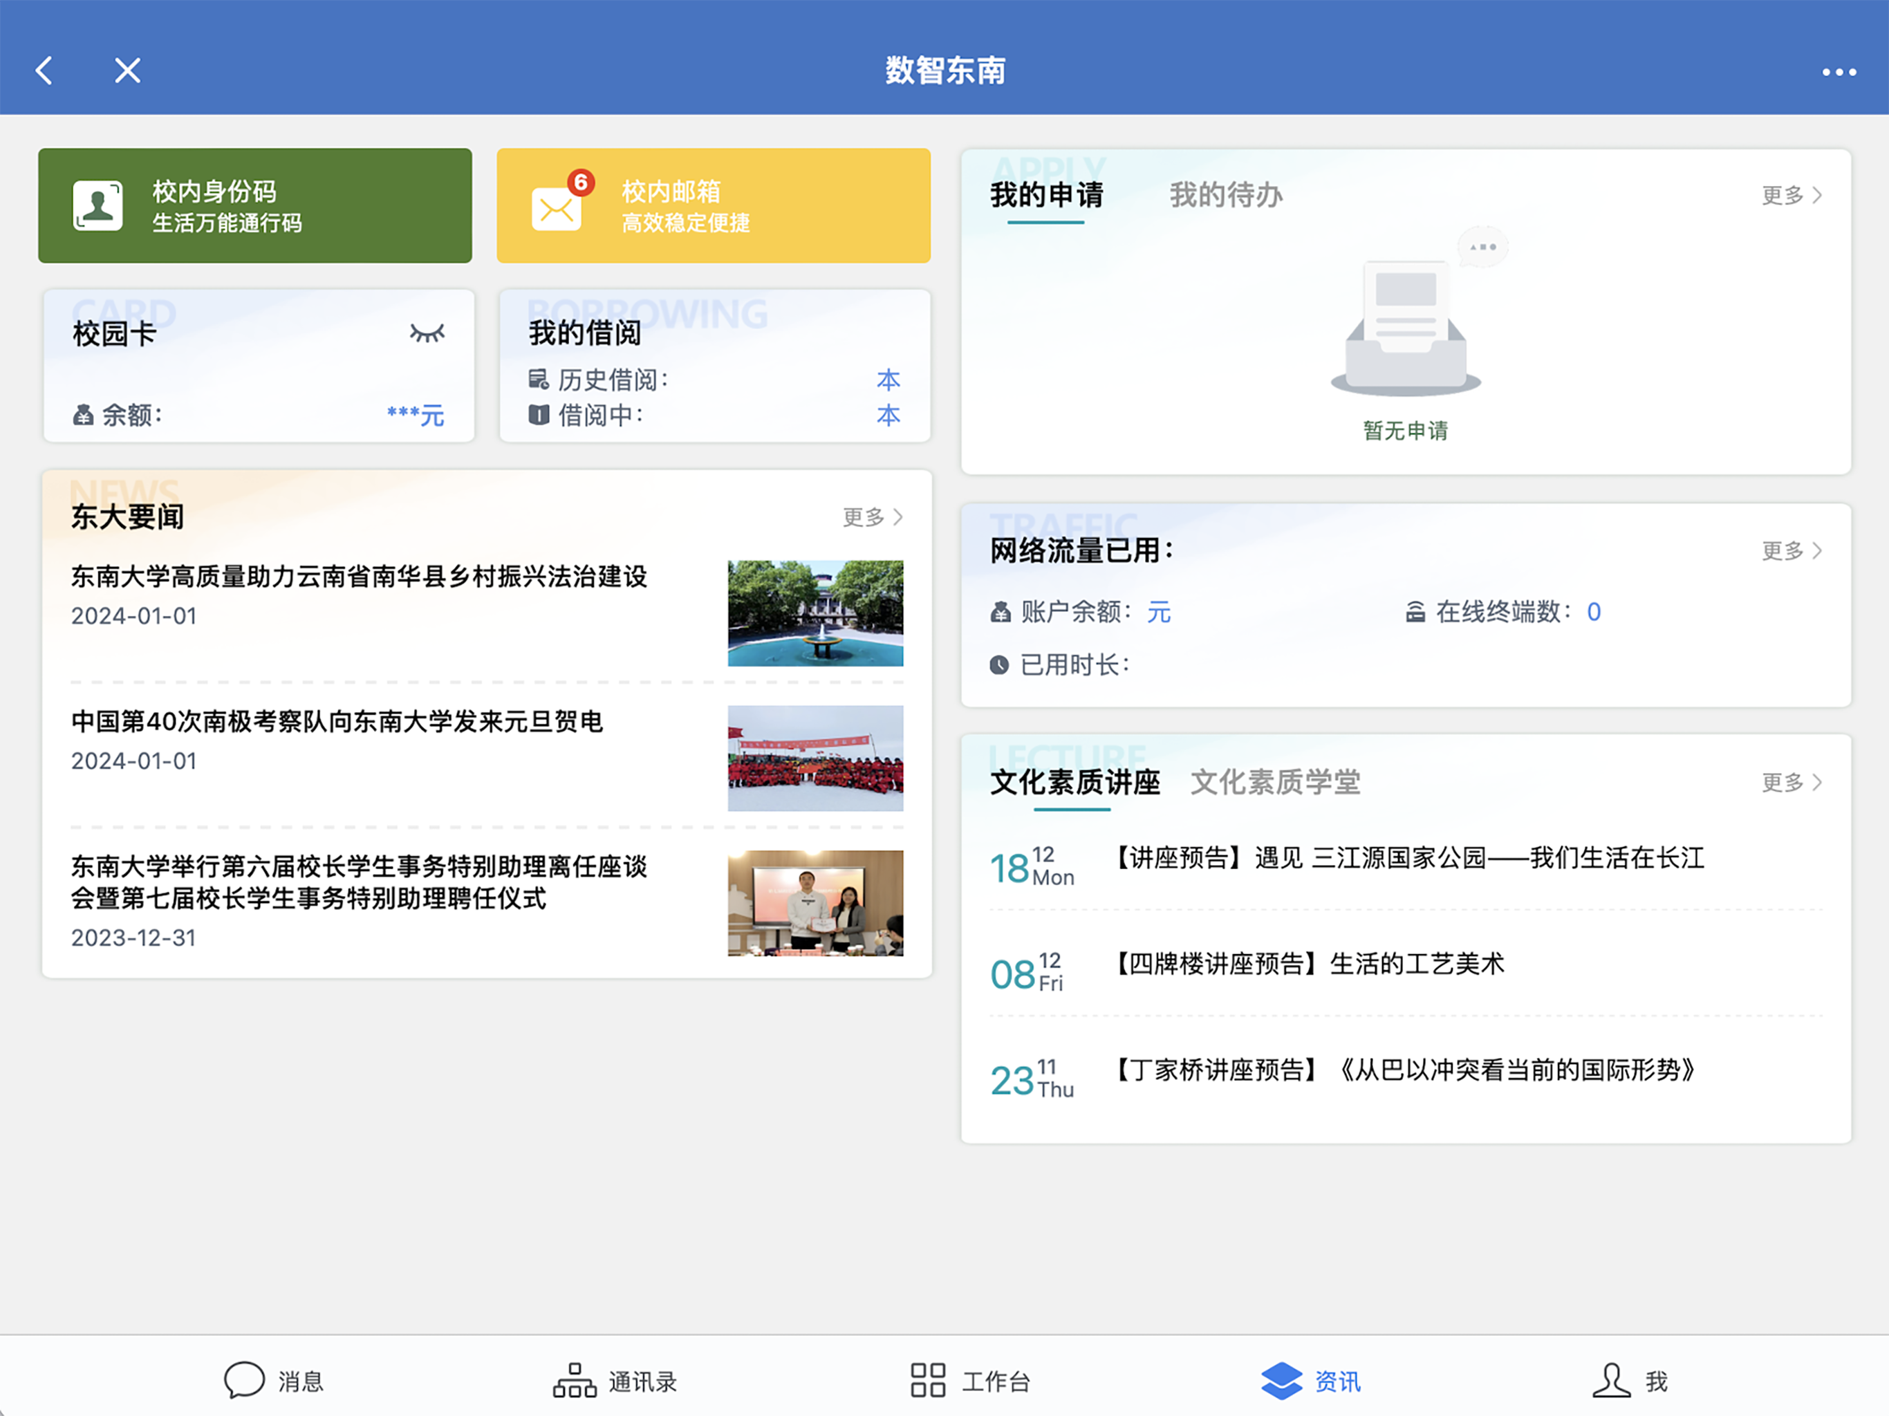The image size is (1889, 1416).
Task: Click the 账户余额 money bag icon
Action: 1000,613
